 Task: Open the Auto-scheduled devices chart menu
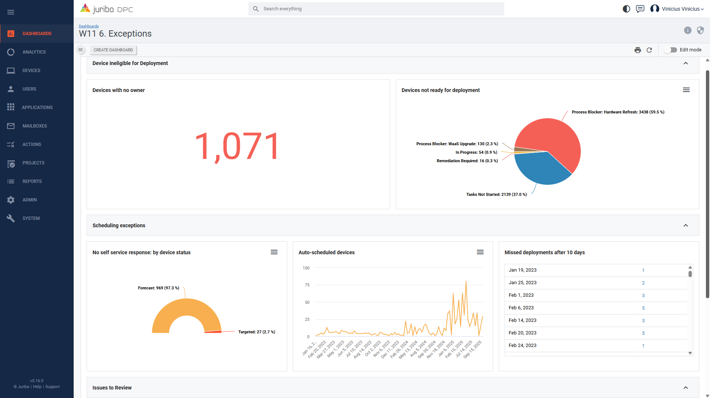(x=480, y=252)
